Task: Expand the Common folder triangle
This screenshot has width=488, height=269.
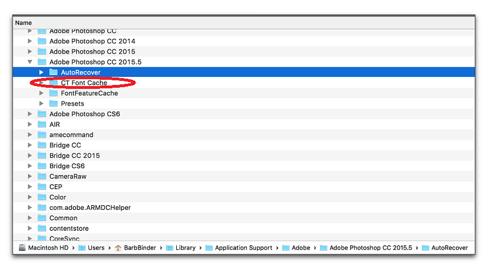Action: tap(30, 218)
